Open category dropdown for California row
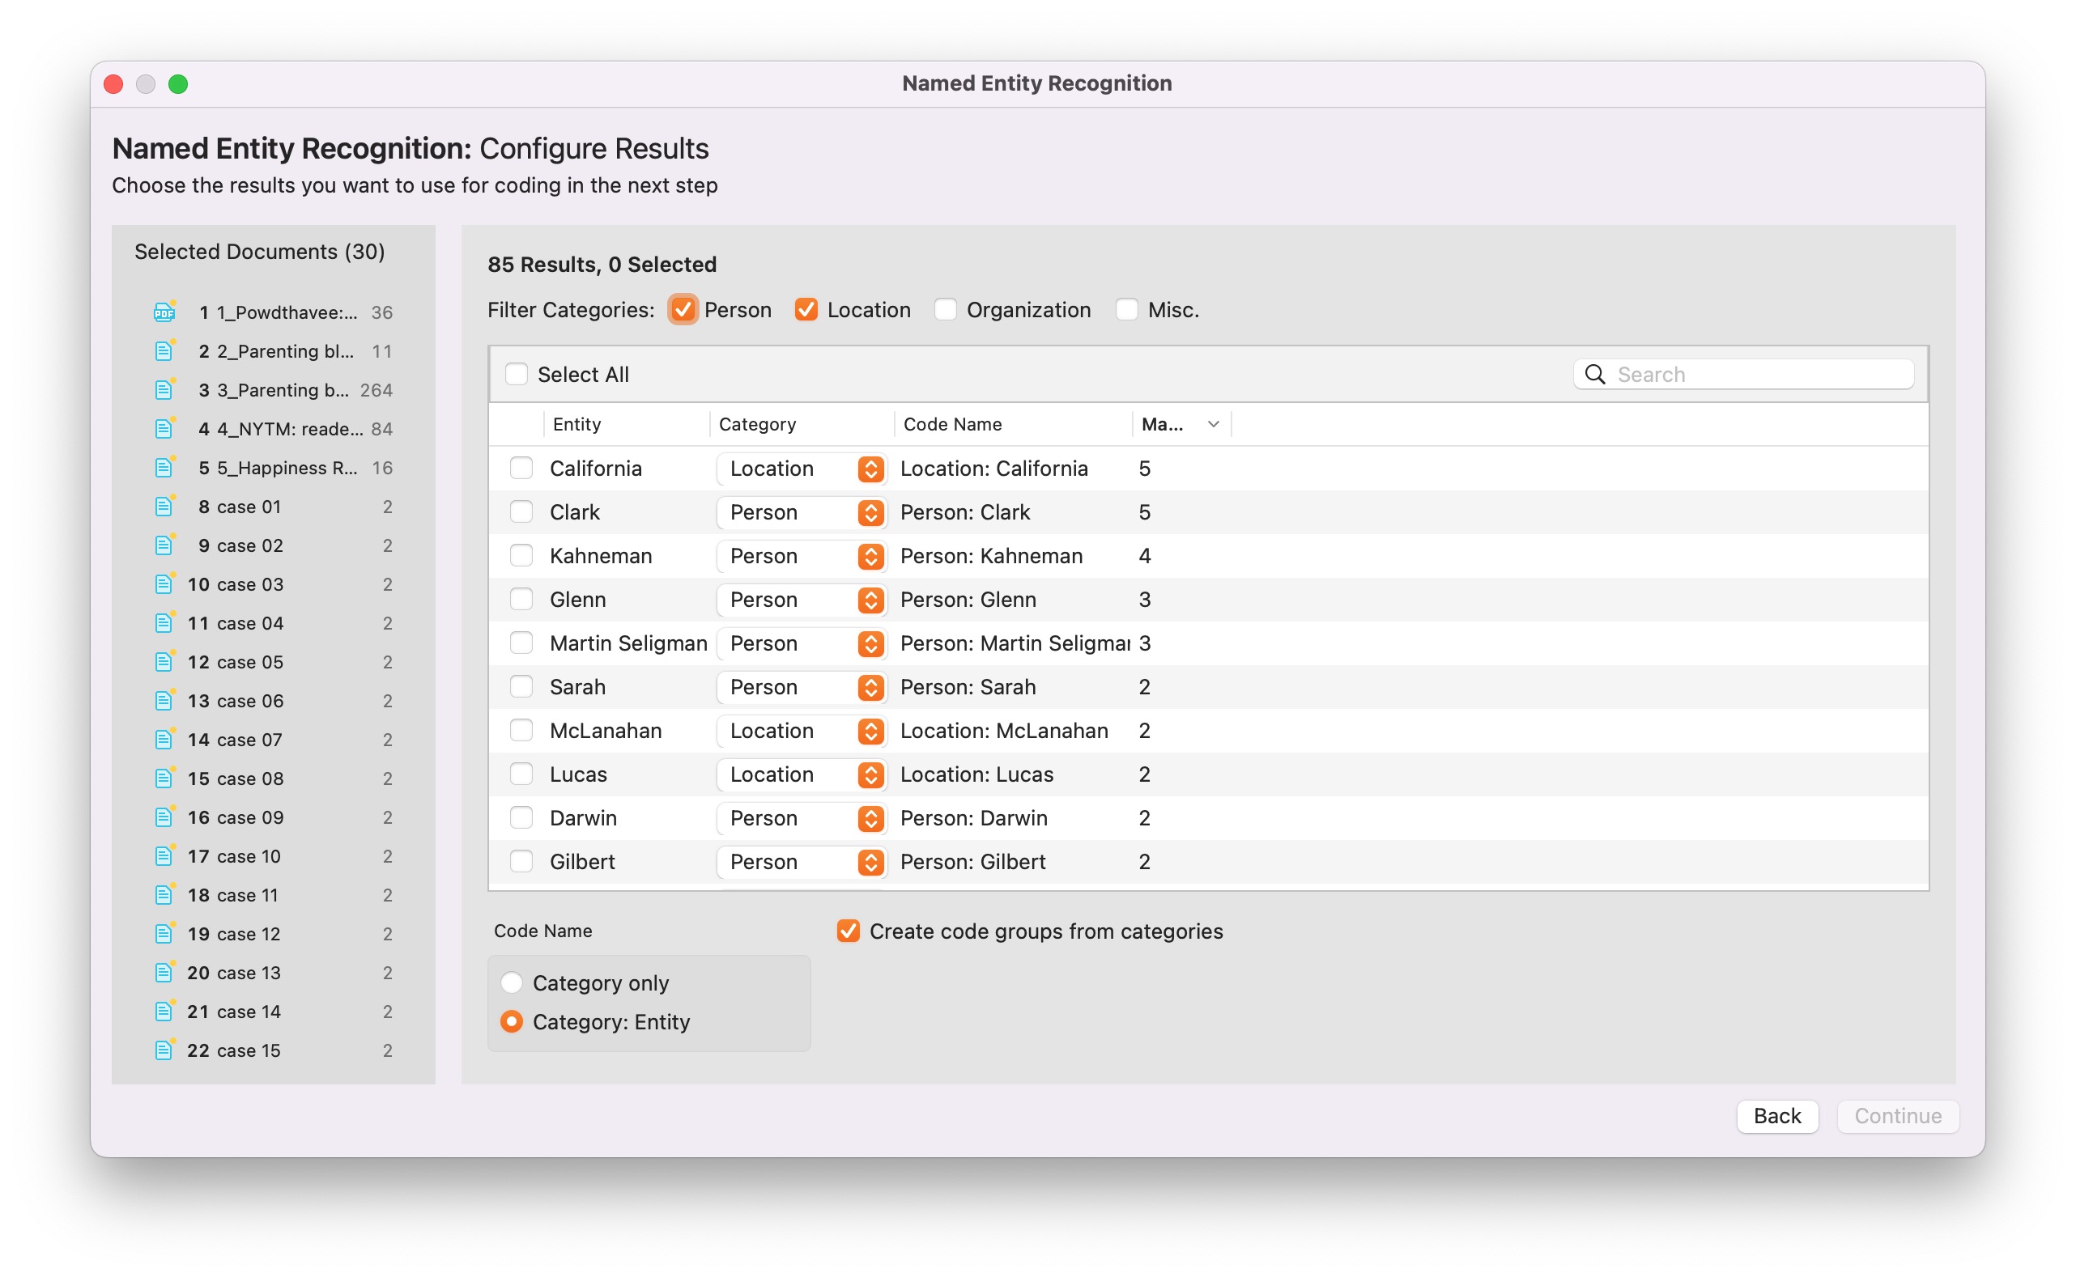The height and width of the screenshot is (1277, 2076). tap(870, 469)
